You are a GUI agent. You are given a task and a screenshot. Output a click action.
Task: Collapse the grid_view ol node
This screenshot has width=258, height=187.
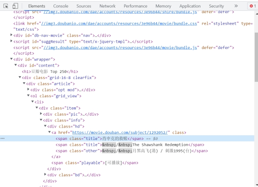[28, 95]
